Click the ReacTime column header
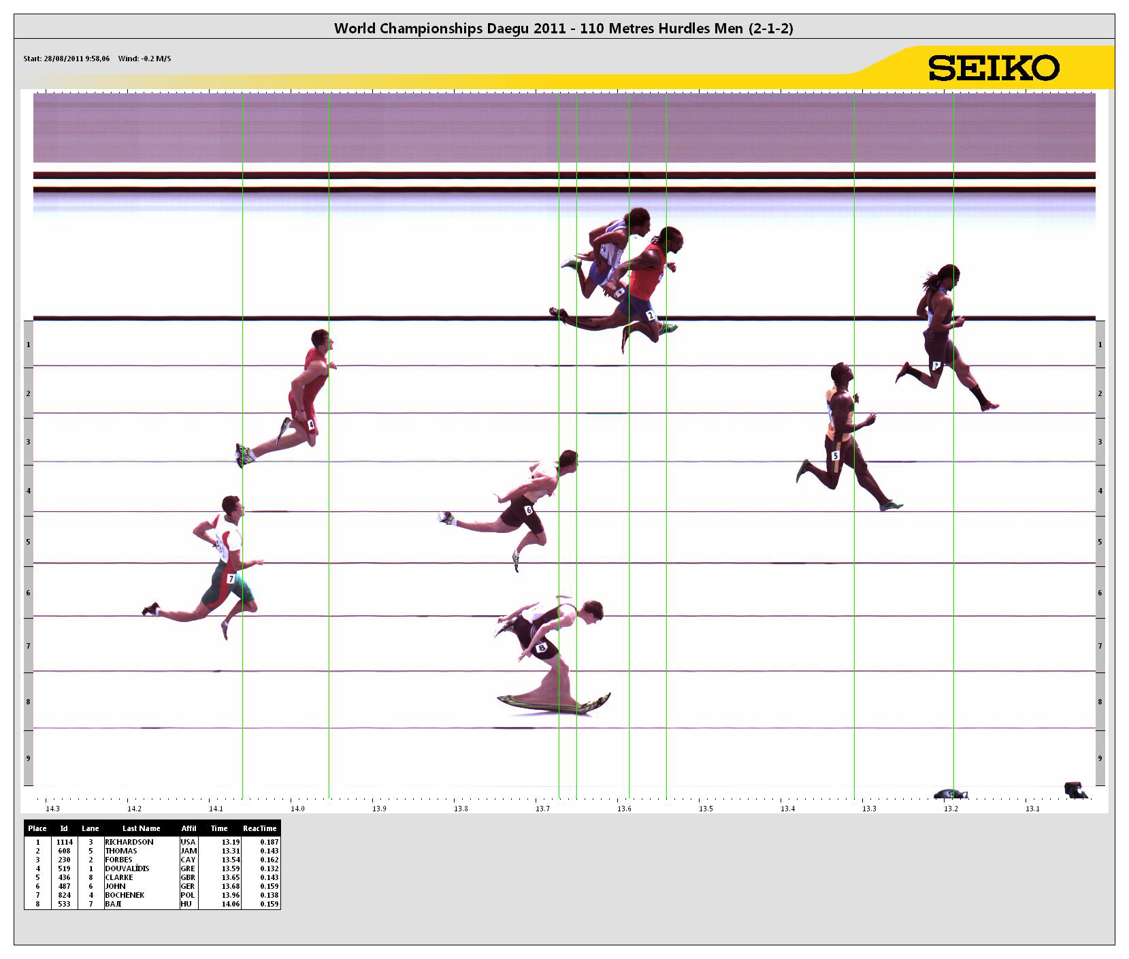 pos(259,828)
